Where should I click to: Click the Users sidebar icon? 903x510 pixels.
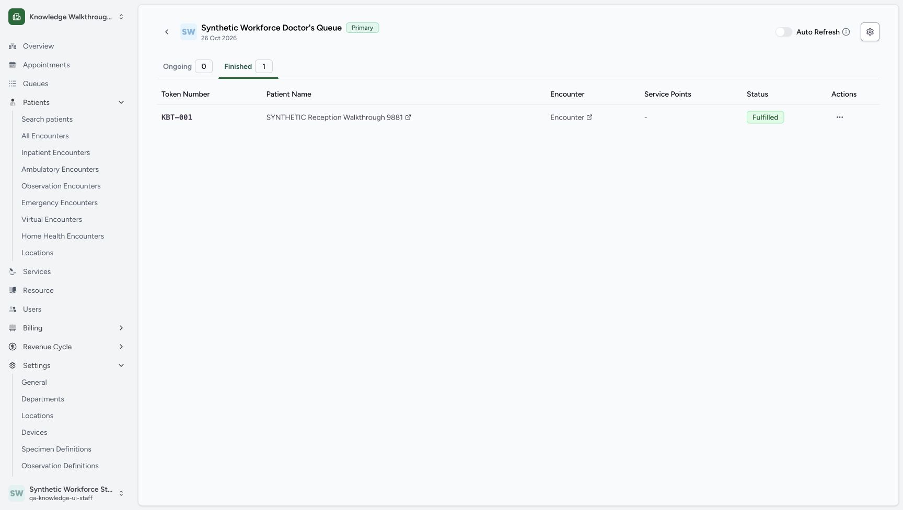(x=13, y=309)
